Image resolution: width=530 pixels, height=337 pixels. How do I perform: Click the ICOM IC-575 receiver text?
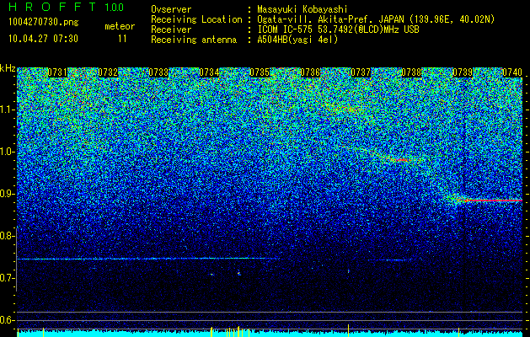[x=338, y=29]
